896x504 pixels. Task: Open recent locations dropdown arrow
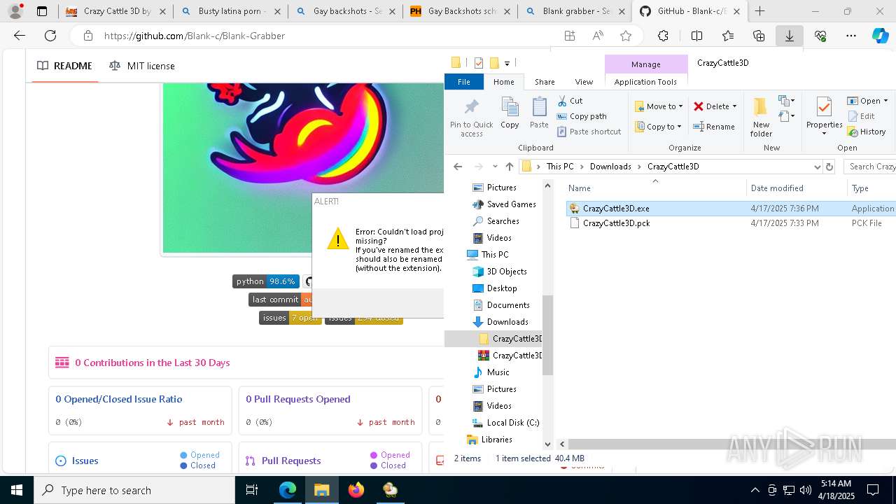coord(495,167)
